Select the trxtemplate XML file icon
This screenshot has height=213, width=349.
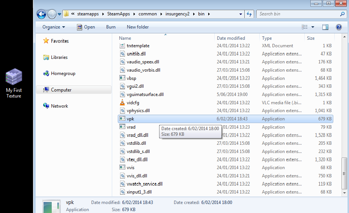click(x=122, y=46)
